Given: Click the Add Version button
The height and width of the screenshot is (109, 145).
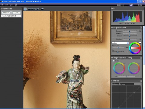Looking at the screenshot, I should [x=6, y=13].
